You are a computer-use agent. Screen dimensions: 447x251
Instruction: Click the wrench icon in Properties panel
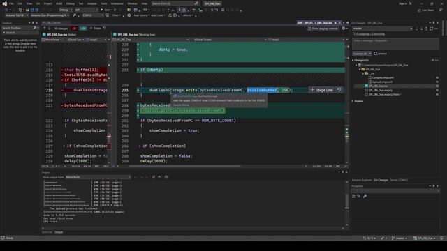tap(365, 196)
